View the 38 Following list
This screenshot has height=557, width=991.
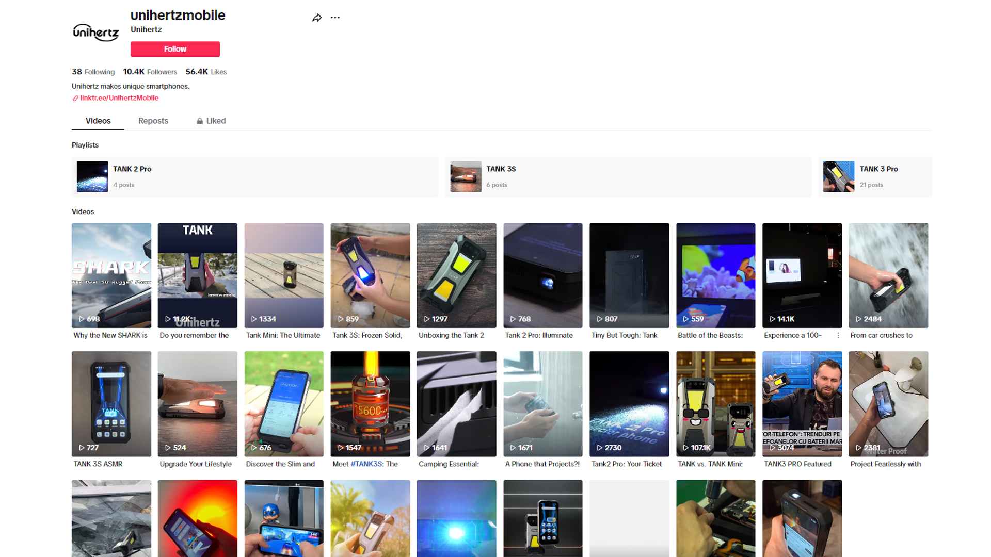(x=93, y=72)
